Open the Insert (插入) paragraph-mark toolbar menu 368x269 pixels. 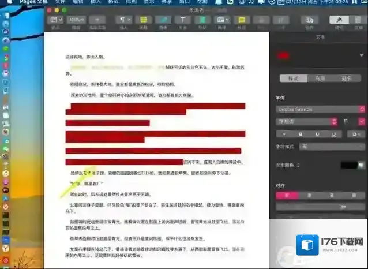click(123, 20)
